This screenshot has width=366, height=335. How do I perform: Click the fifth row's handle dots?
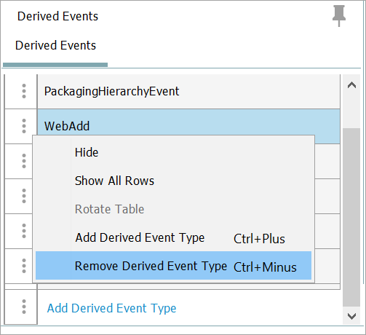tap(24, 231)
